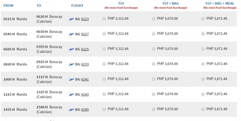Click the plane icon beside DG 6241
Viewport: 241px width, 121px height.
point(71,79)
